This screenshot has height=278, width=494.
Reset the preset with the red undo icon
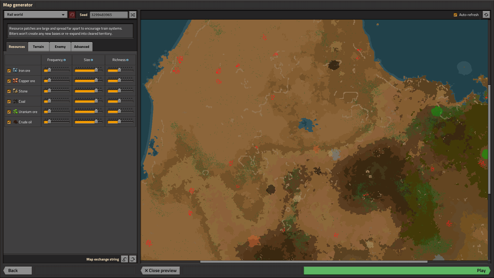point(72,15)
